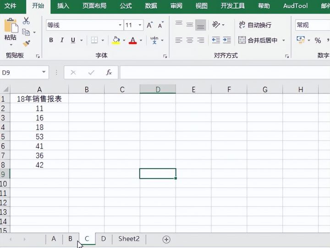This screenshot has width=330, height=248.
Task: Switch to sheet tab Sheet2
Action: [x=129, y=239]
